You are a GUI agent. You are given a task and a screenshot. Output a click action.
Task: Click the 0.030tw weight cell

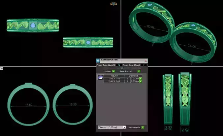point(135,81)
